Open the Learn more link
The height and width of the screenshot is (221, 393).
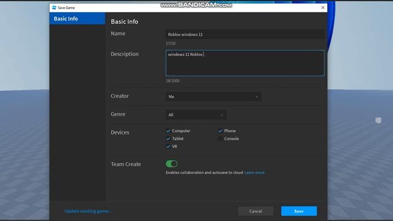(x=254, y=173)
